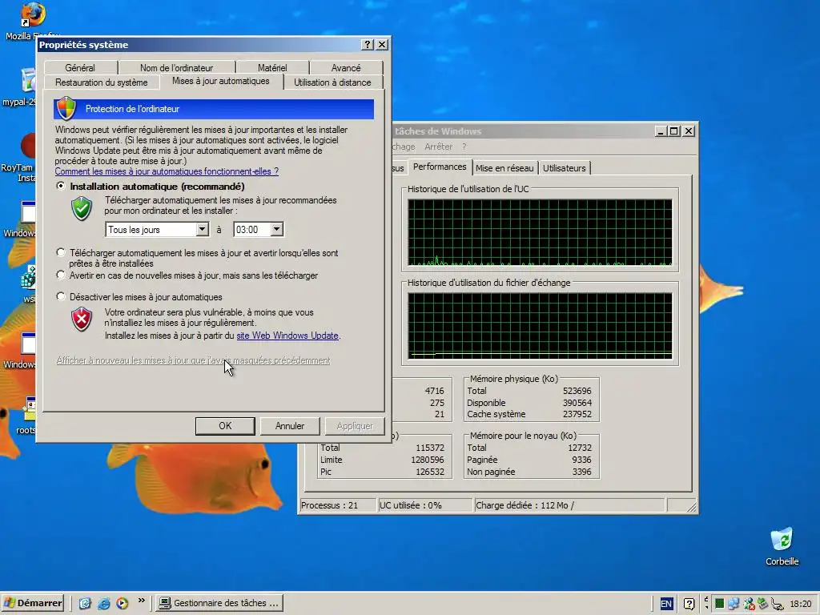The image size is (820, 615).
Task: Switch to Utilisateurs tab in Task Manager
Action: tap(565, 168)
